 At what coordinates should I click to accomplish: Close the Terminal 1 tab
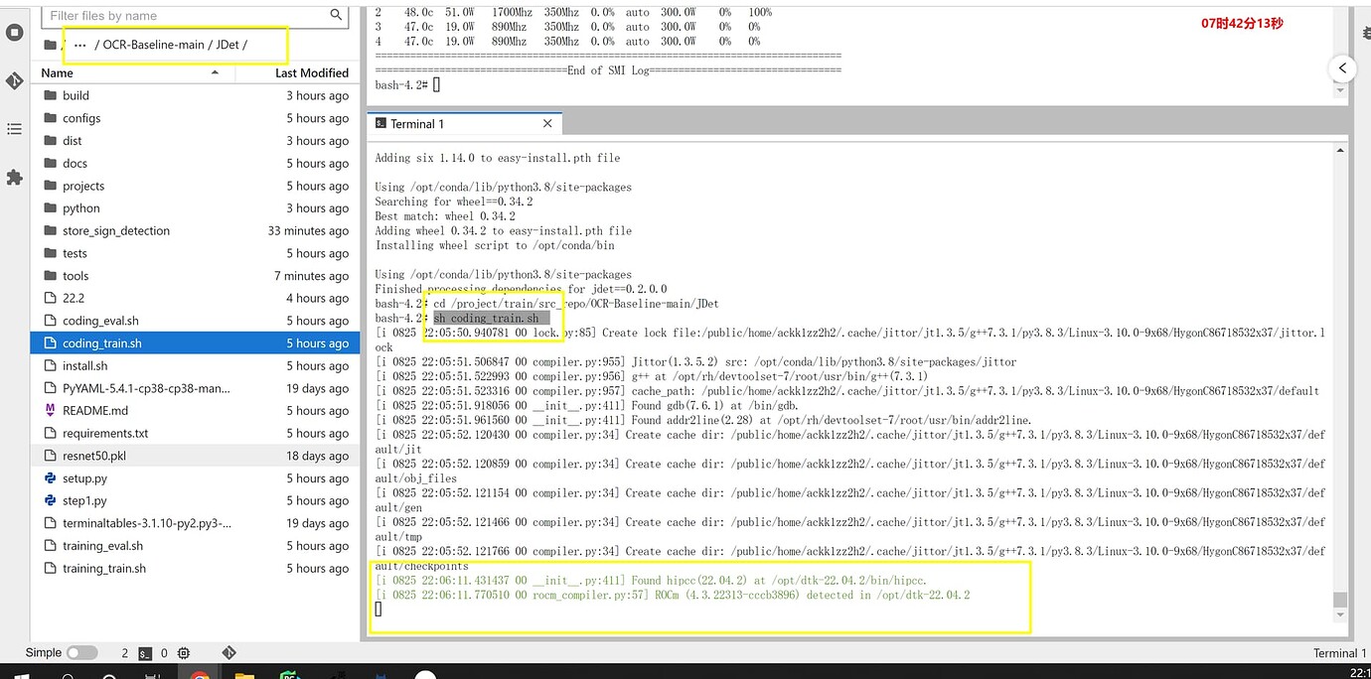tap(547, 124)
